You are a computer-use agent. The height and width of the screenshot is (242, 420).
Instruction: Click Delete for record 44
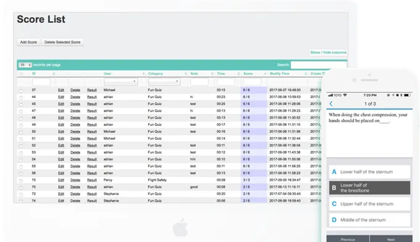tap(75, 97)
